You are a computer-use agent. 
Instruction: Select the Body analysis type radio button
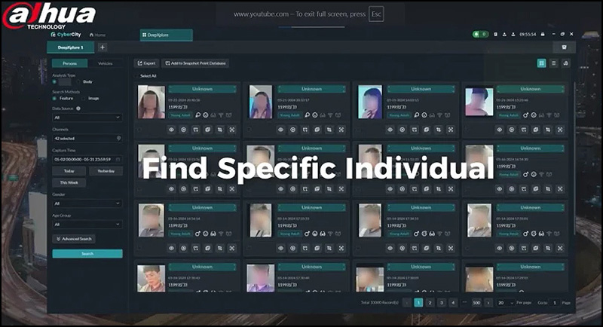point(78,81)
